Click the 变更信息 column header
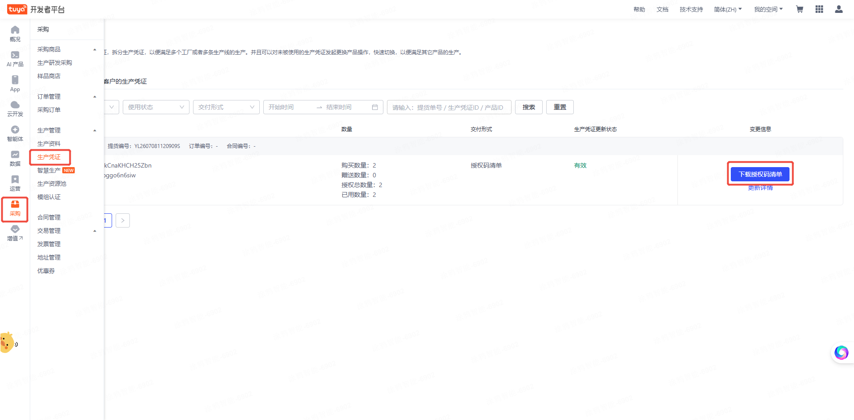The height and width of the screenshot is (420, 854). point(760,129)
